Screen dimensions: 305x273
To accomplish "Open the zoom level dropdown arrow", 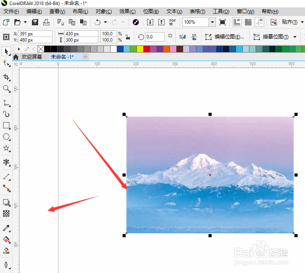I will tap(212, 22).
